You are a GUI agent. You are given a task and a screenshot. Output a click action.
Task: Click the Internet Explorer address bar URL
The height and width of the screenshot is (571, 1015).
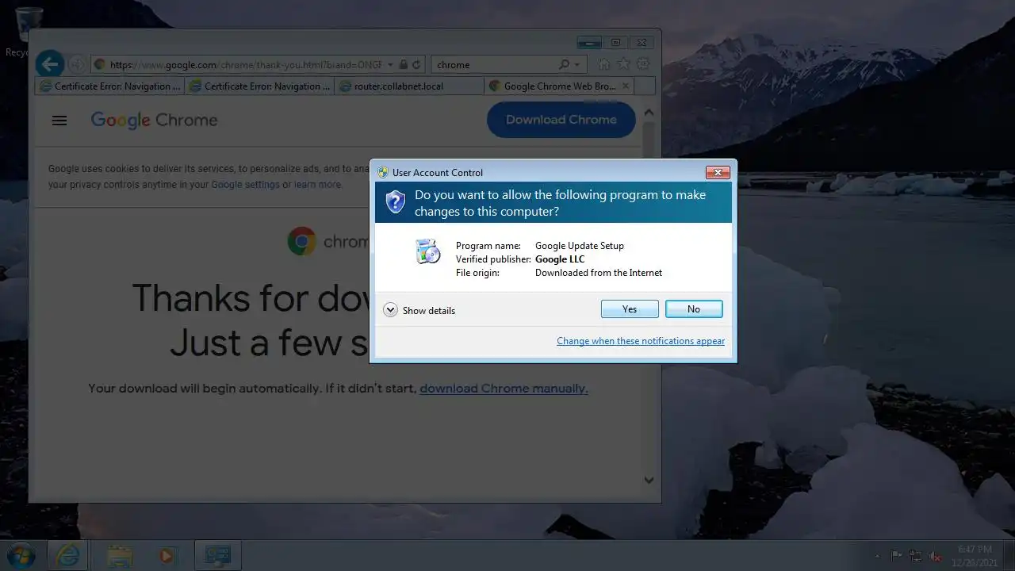coord(245,65)
